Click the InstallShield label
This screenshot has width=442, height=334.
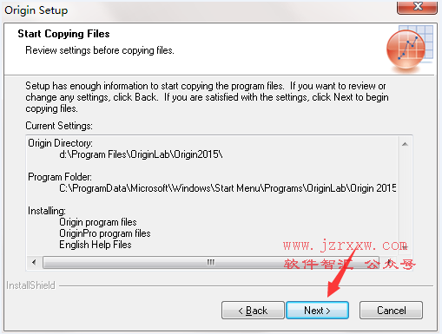30,285
